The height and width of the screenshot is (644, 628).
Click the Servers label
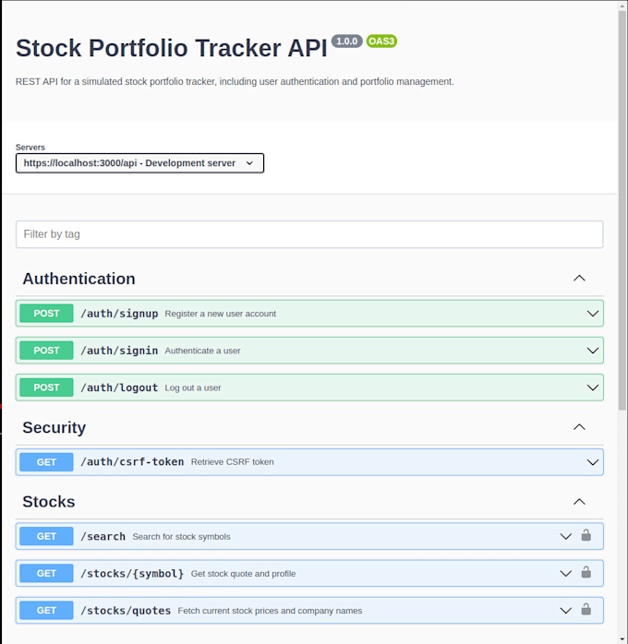pos(30,147)
